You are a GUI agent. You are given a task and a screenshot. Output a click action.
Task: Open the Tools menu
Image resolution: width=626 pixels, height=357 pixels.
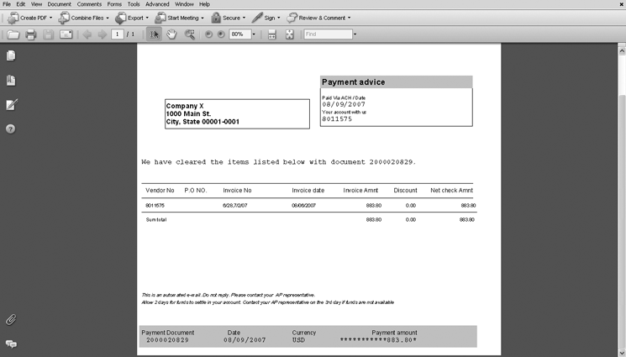tap(134, 4)
